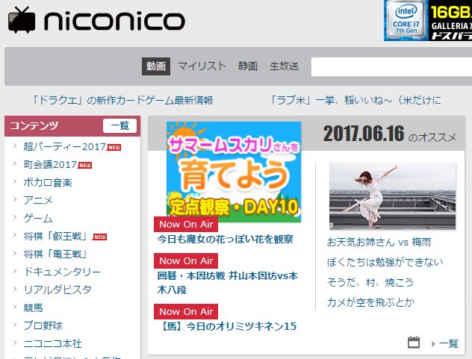
Task: Click the chevron before ゲーム
Action: (15, 218)
